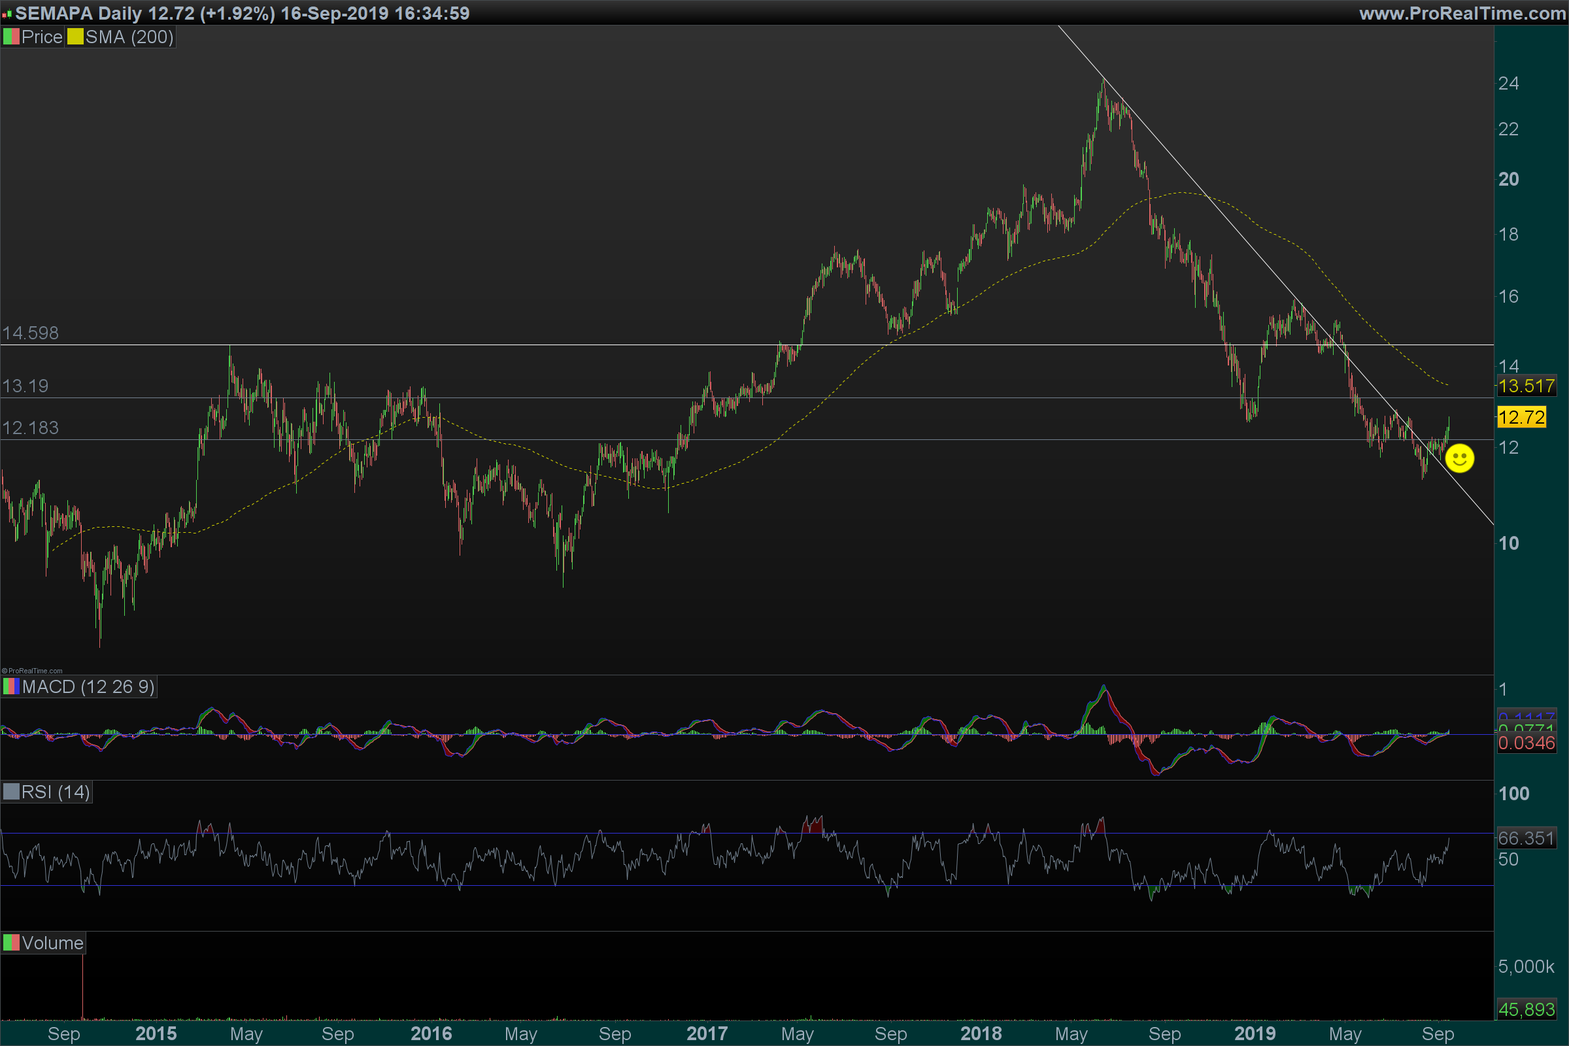The image size is (1569, 1046).
Task: Open the Volume panel label
Action: (52, 943)
